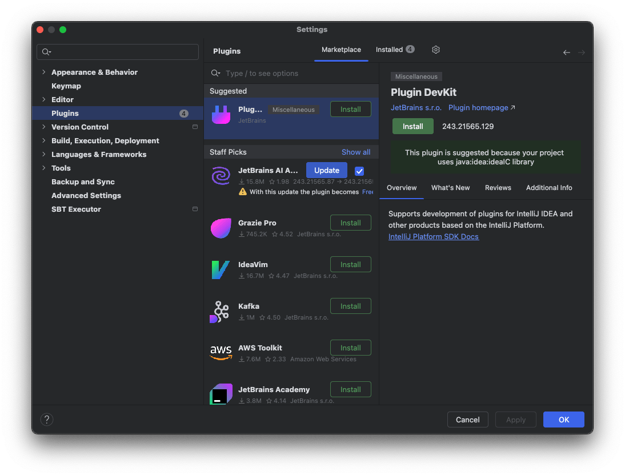Screen dimensions: 625x476
Task: Click the AWS Toolkit logo icon
Action: 221,353
